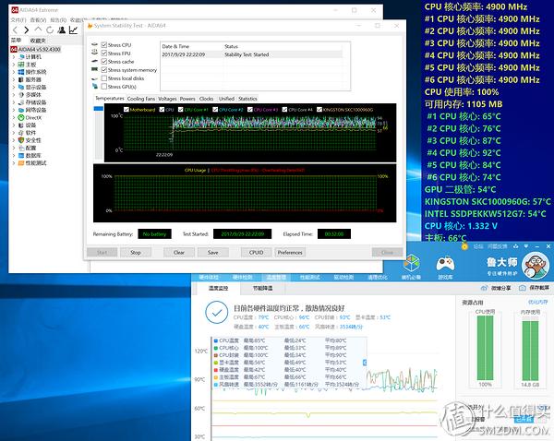Expand the 存储设备 tree node
This screenshot has height=441, width=554.
pyautogui.click(x=14, y=102)
